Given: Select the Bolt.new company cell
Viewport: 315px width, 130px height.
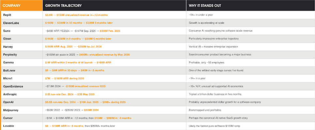Looking at the screenshot, I should (x=21, y=71).
